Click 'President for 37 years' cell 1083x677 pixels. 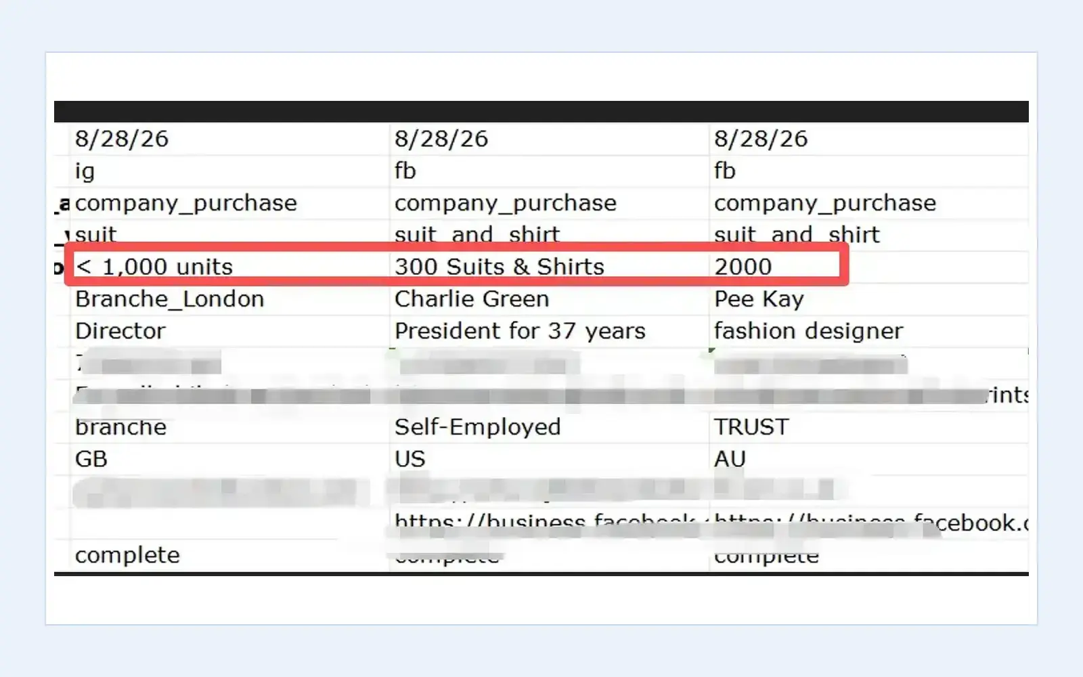tap(549, 331)
